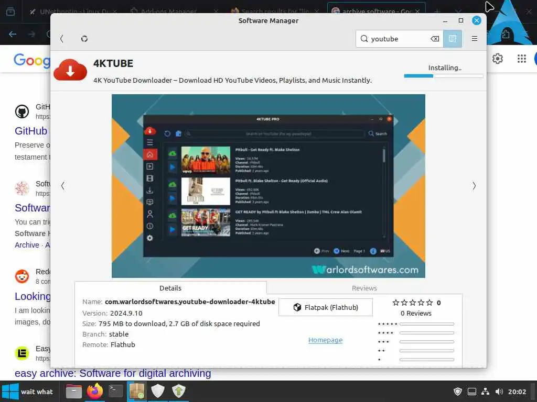Open the GitHub search result link
This screenshot has height=402, width=537.
point(31,131)
